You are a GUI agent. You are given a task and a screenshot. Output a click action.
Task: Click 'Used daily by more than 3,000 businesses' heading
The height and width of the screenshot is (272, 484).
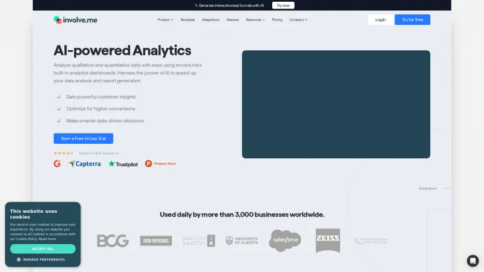242,215
